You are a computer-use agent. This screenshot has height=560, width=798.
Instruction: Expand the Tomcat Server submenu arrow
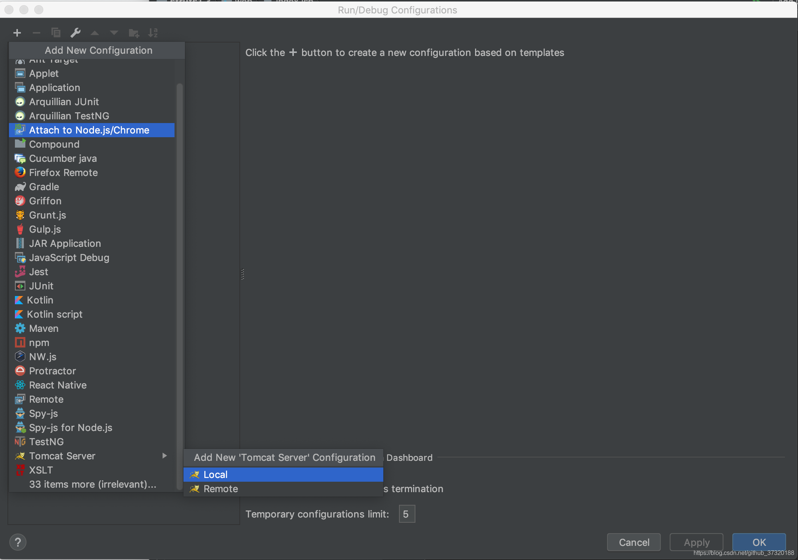tap(164, 456)
